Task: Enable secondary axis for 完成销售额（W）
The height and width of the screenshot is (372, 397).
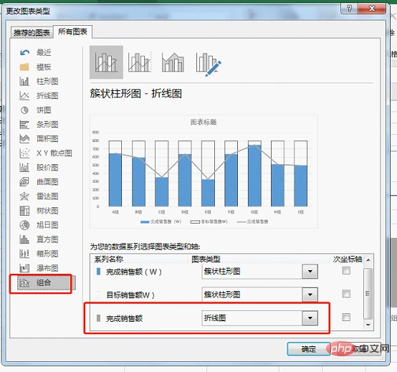Action: (x=346, y=271)
